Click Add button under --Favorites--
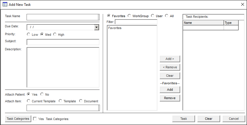 [170, 90]
